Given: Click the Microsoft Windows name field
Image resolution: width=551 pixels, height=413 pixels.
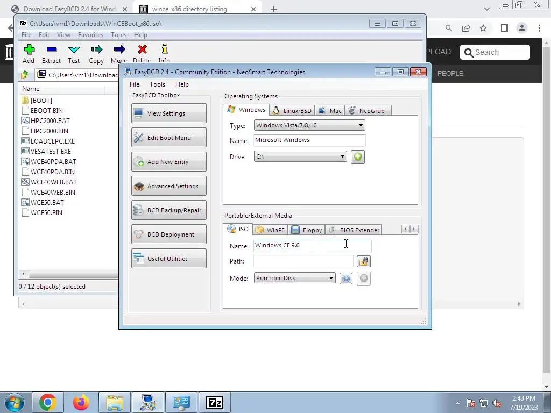Looking at the screenshot, I should click(x=309, y=140).
